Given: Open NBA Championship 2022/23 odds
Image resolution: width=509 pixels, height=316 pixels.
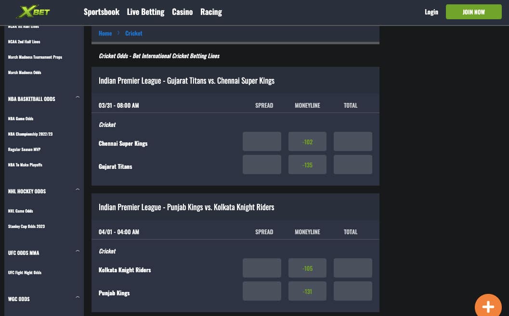Looking at the screenshot, I should (30, 134).
